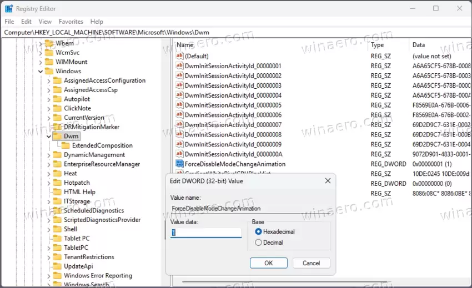The width and height of the screenshot is (472, 288).
Task: Expand the Hotpatch key
Action: 49,183
